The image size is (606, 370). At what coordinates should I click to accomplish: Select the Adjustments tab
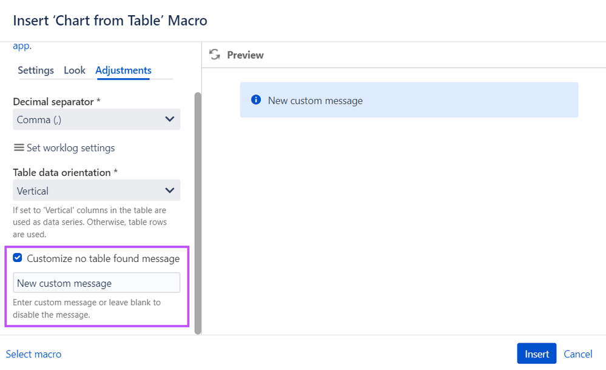(123, 70)
